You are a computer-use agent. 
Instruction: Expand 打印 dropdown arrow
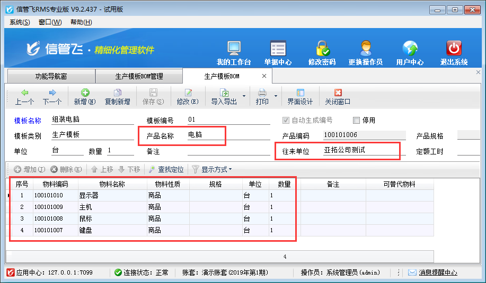[x=276, y=96]
